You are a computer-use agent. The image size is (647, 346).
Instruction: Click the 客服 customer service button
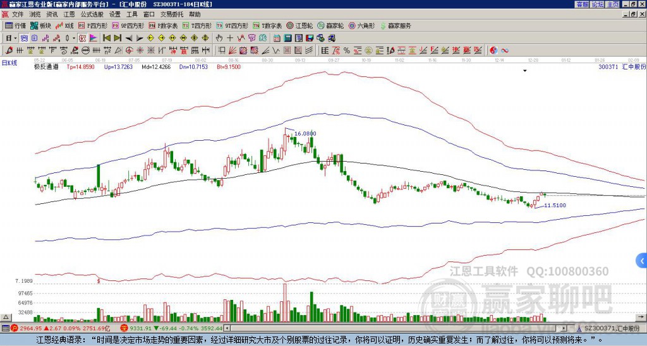point(583,4)
